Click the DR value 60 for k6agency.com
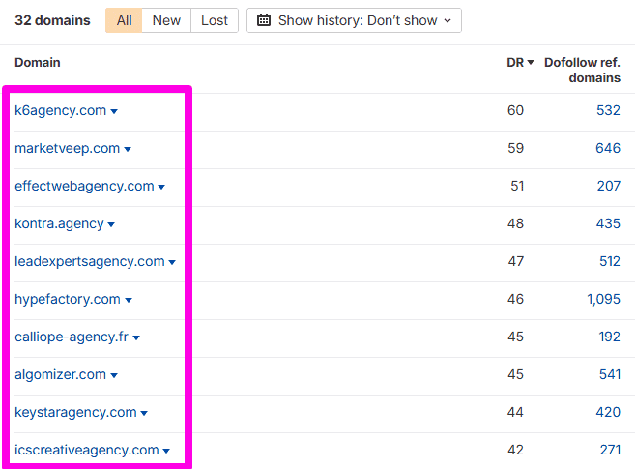The width and height of the screenshot is (635, 469). point(515,110)
